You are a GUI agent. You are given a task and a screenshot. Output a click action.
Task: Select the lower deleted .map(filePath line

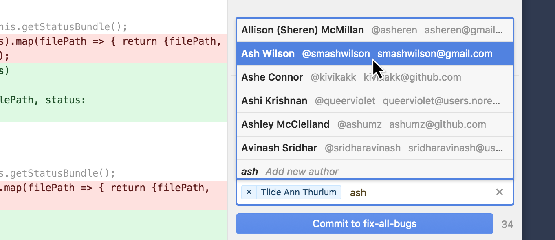pyautogui.click(x=114, y=188)
